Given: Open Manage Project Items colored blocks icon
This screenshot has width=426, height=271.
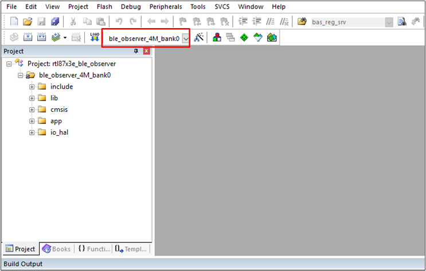Looking at the screenshot, I should pyautogui.click(x=217, y=38).
